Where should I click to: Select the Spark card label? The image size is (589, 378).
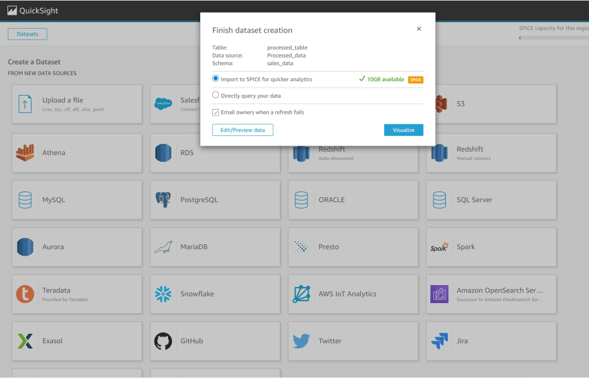[x=466, y=247]
